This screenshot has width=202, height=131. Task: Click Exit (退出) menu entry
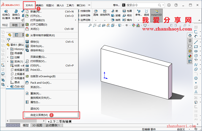pyautogui.click(x=51, y=108)
